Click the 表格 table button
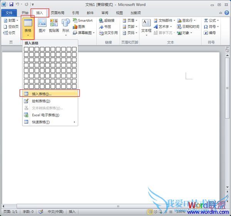 (x=28, y=27)
